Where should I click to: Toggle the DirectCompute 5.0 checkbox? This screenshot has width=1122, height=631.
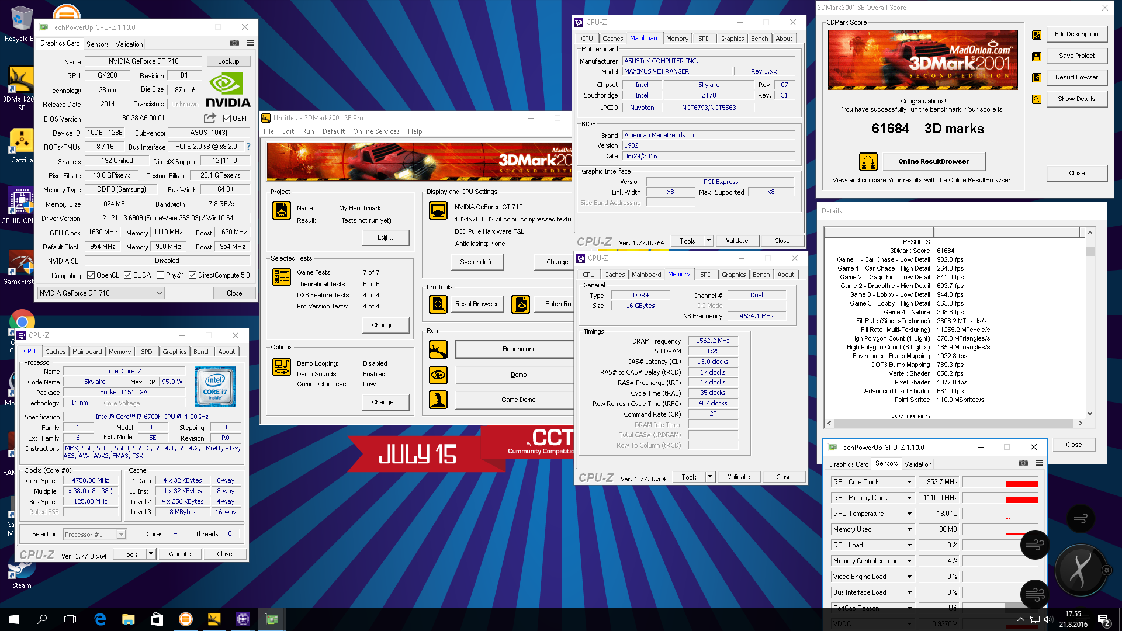(192, 275)
